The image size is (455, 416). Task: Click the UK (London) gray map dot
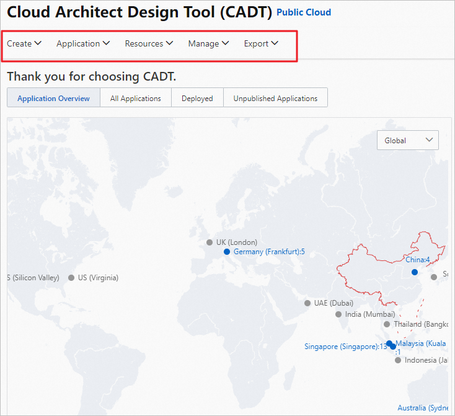[210, 242]
